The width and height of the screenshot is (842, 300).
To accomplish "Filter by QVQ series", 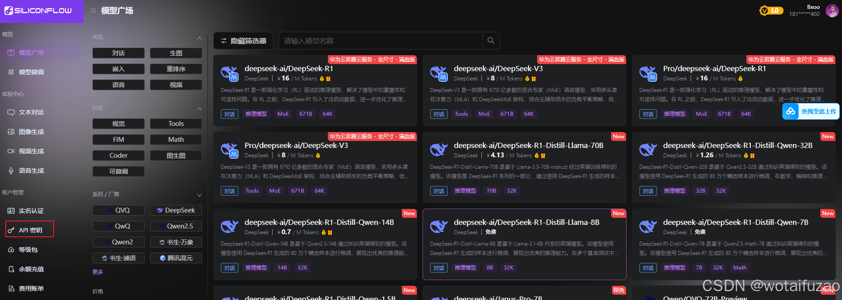I will click(x=119, y=210).
